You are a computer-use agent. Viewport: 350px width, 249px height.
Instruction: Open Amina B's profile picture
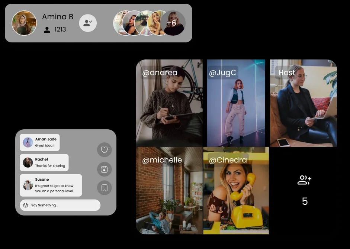tap(24, 23)
